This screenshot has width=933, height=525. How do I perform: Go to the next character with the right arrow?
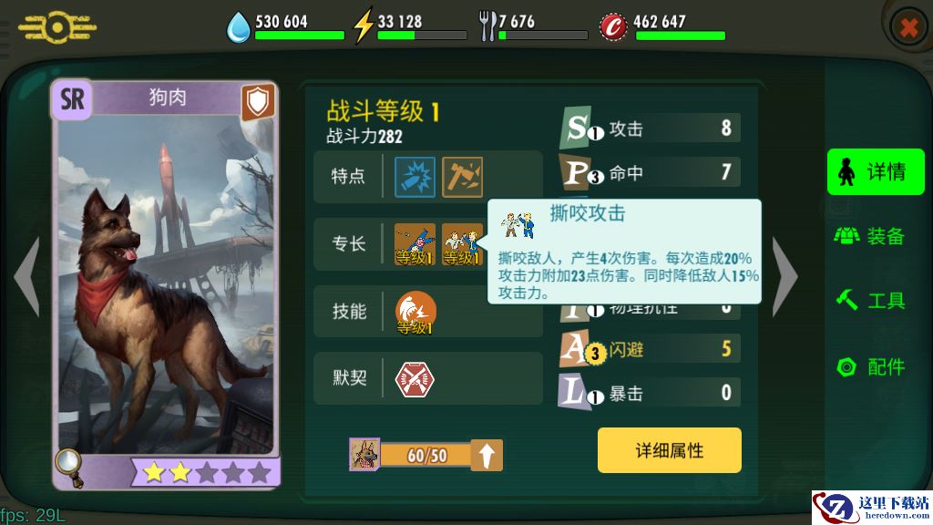[x=784, y=275]
